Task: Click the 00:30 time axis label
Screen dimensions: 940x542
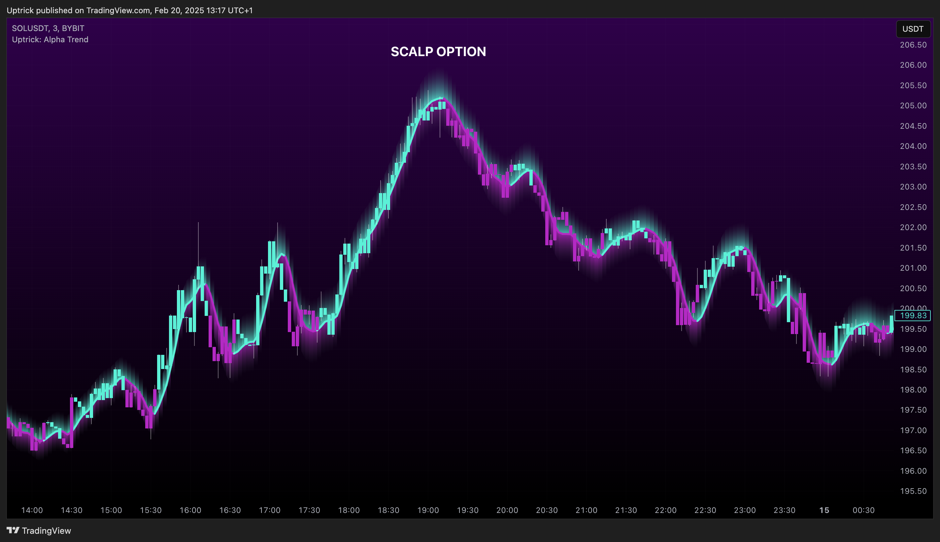Action: [x=864, y=510]
